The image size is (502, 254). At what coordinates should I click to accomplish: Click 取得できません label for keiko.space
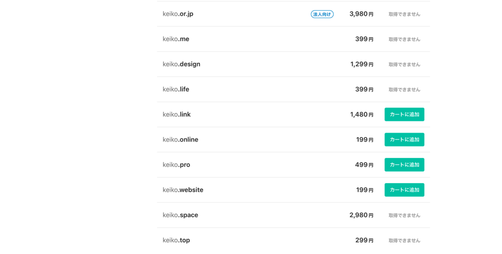[x=404, y=215]
